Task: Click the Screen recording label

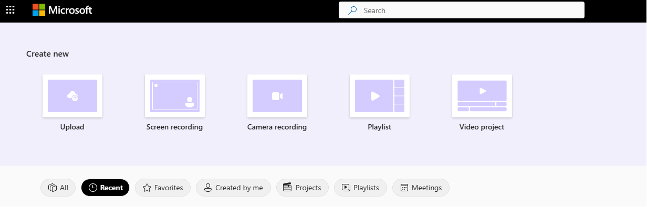Action: (175, 127)
